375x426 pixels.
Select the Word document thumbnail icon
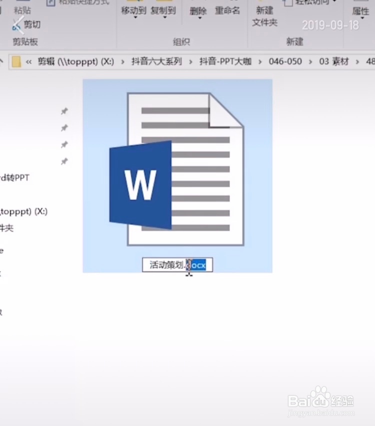click(177, 169)
